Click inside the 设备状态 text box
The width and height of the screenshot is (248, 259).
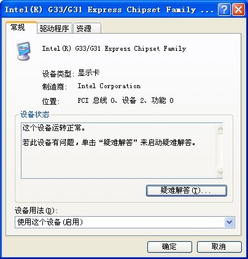coord(118,151)
